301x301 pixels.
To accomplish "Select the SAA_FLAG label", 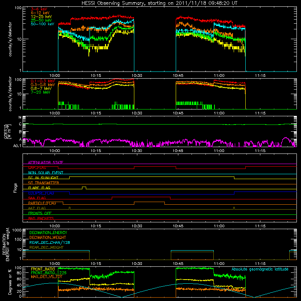I will tap(37, 198).
